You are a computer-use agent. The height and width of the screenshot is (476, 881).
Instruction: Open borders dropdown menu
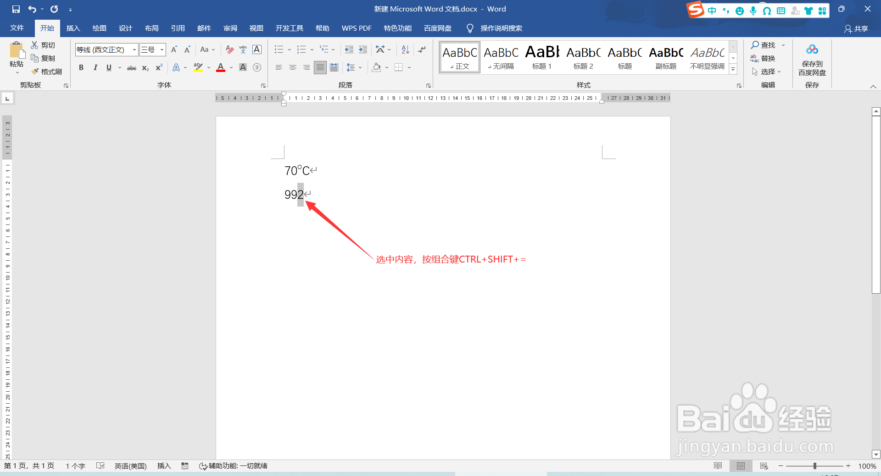pos(409,67)
